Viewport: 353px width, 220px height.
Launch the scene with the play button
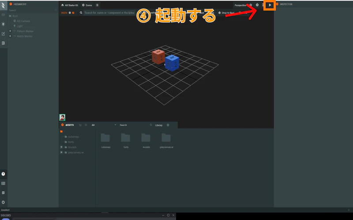(x=270, y=5)
